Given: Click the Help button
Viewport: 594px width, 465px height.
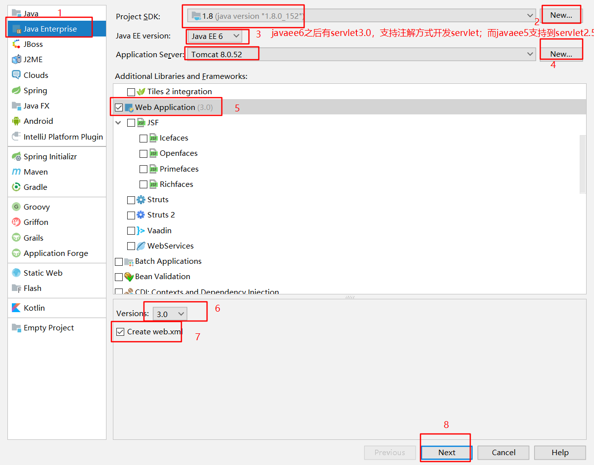Looking at the screenshot, I should pos(560,453).
